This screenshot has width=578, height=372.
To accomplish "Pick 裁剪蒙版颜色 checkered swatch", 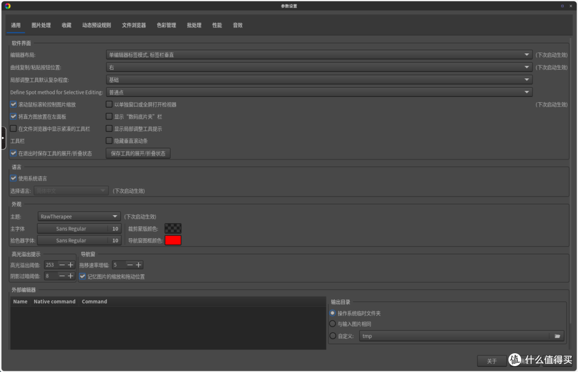I will tap(173, 229).
